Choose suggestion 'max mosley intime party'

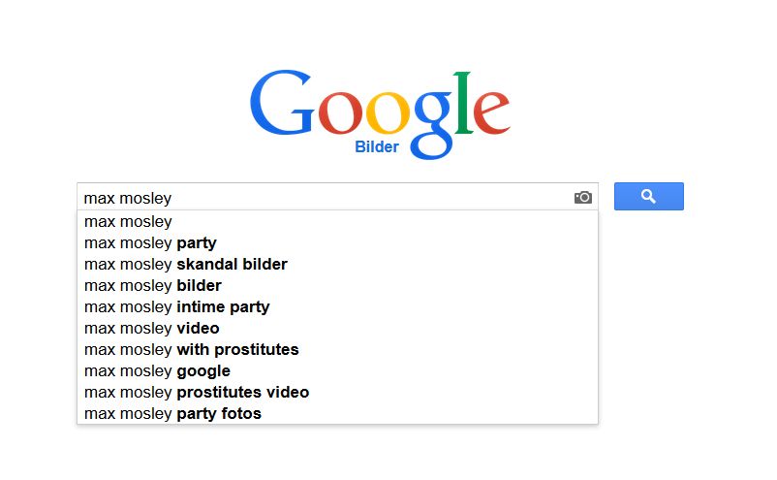(337, 307)
